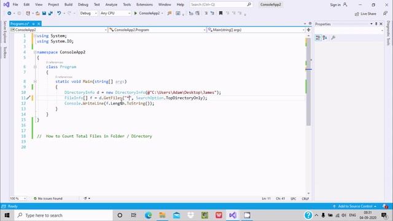Uncomment the selected lines icon
The height and width of the screenshot is (221, 393).
[212, 14]
